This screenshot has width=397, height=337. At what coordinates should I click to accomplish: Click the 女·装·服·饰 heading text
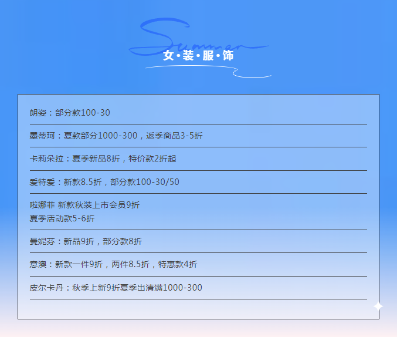(x=198, y=55)
